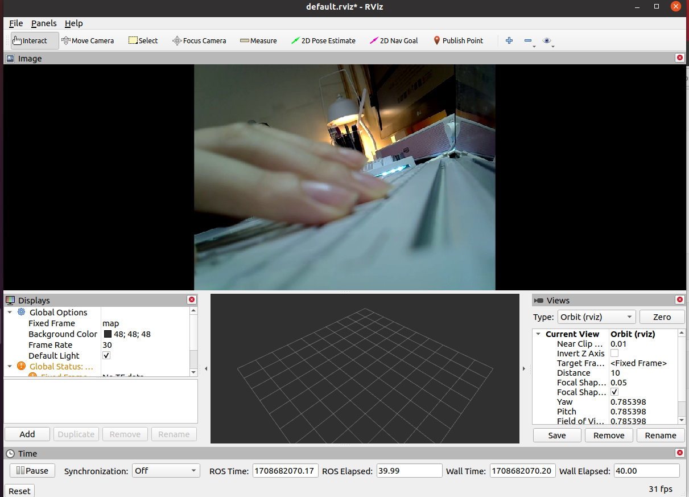Click Rename in the Views panel
689x497 pixels.
(x=661, y=435)
